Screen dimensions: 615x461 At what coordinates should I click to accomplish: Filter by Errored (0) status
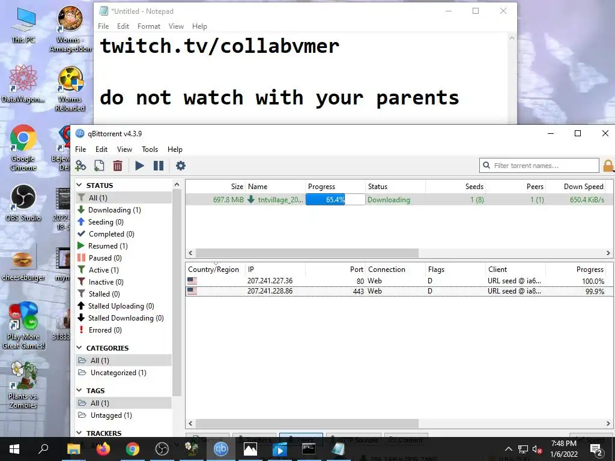click(124, 330)
